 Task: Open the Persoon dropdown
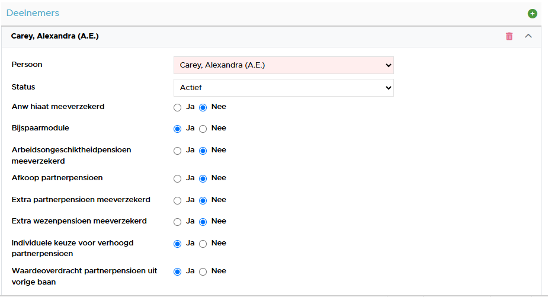coord(283,65)
